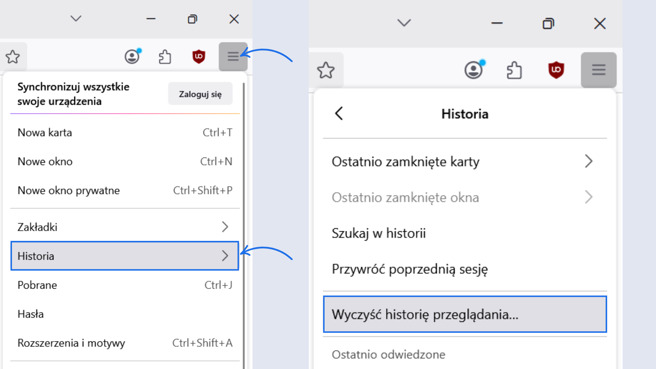Open the hamburger menu in the right window
The width and height of the screenshot is (656, 369).
click(x=598, y=69)
